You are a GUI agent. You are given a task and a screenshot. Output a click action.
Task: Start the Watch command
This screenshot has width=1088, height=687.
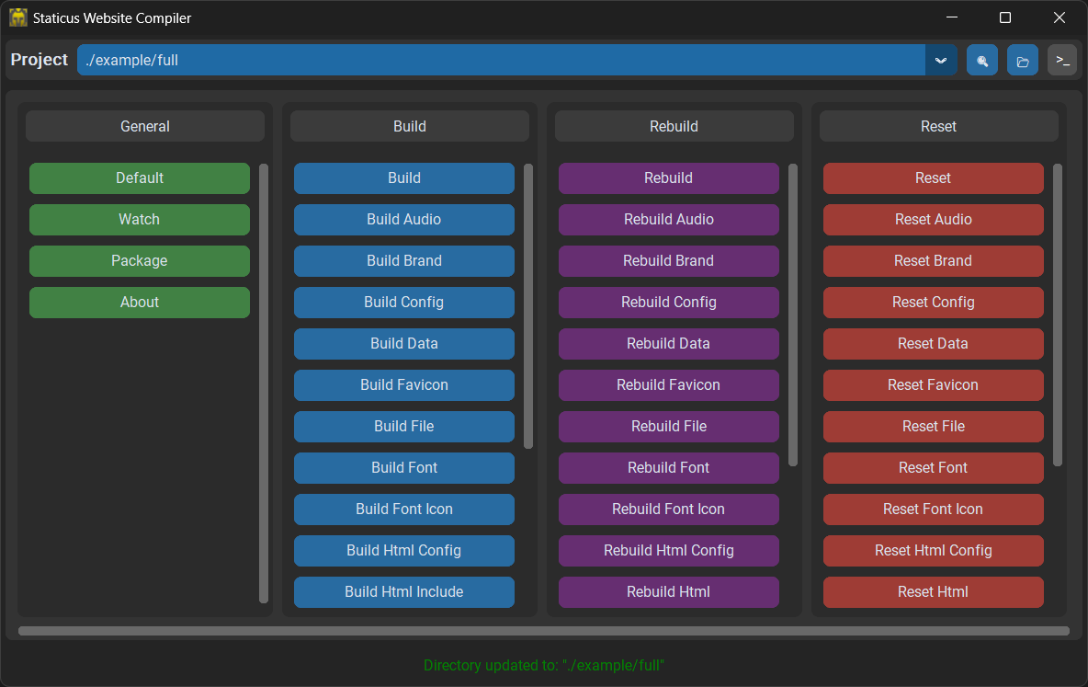(140, 220)
